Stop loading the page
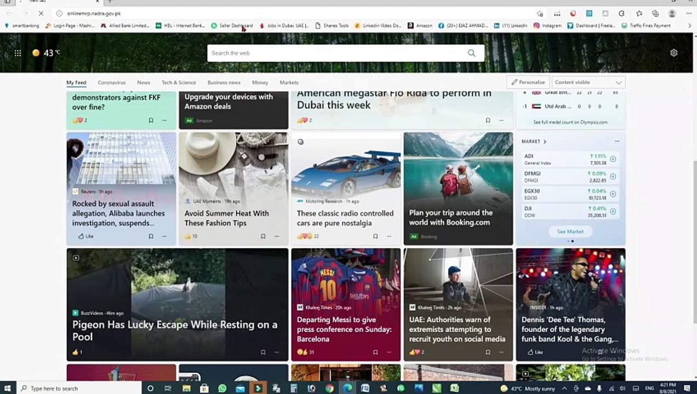This screenshot has height=394, width=697. tap(41, 13)
